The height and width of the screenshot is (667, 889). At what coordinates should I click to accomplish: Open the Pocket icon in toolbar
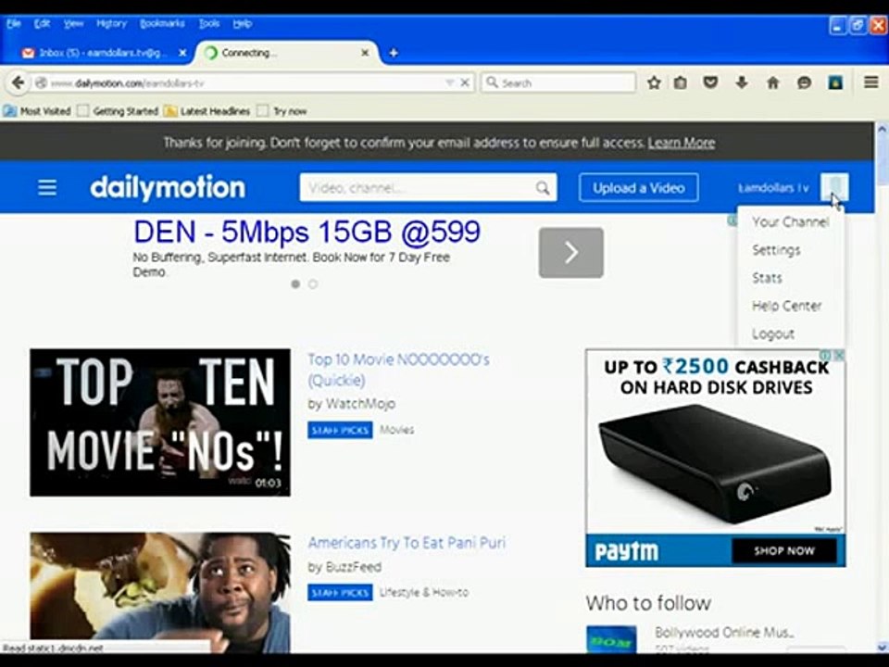710,82
